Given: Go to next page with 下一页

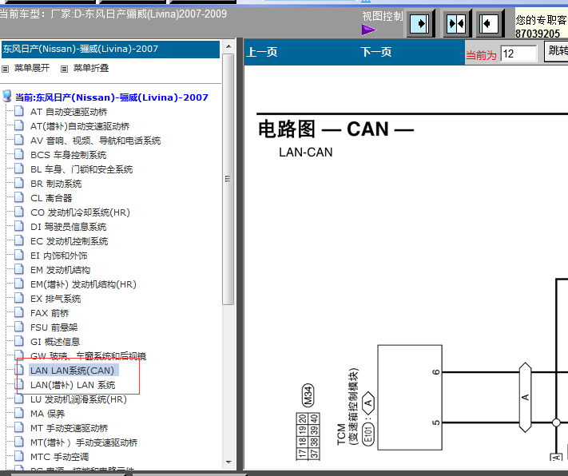Looking at the screenshot, I should 376,52.
